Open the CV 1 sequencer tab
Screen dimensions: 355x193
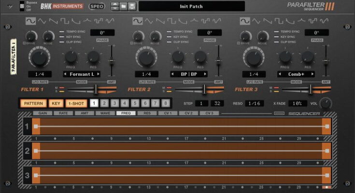click(167, 113)
